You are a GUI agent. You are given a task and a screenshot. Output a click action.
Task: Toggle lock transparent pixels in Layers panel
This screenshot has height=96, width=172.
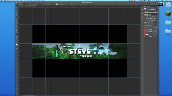pyautogui.click(x=147, y=28)
